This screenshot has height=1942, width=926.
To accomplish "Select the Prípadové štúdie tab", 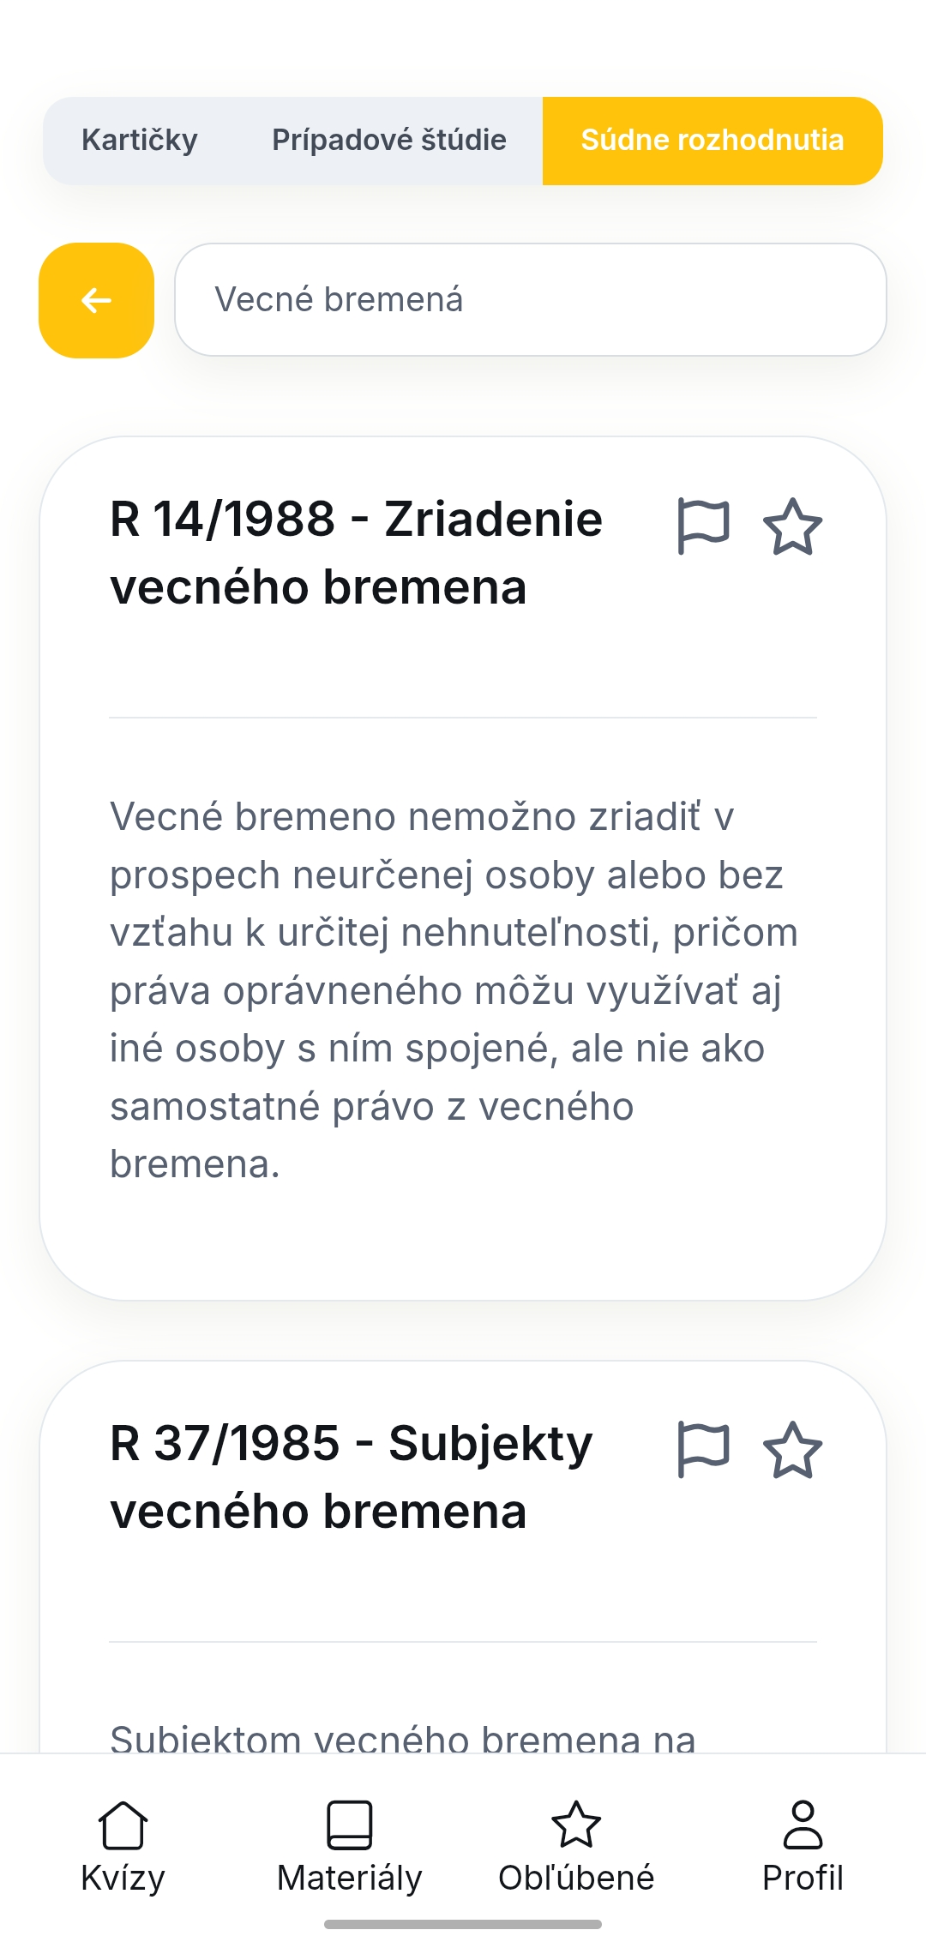I will point(389,141).
